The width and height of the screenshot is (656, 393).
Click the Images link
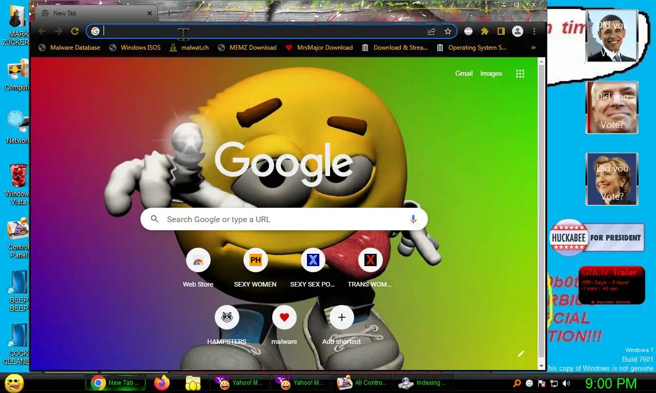[491, 74]
